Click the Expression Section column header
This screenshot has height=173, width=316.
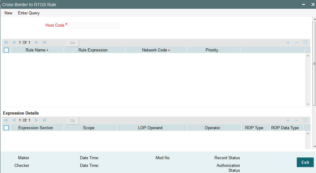coord(37,128)
